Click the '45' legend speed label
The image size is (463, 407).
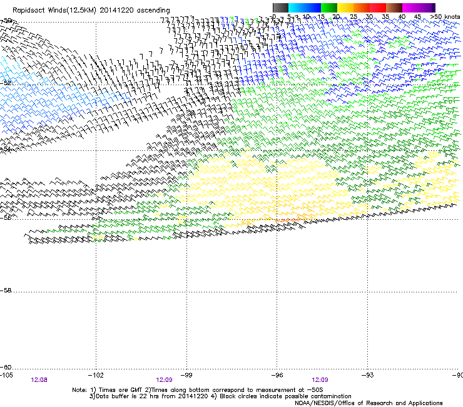click(x=417, y=17)
